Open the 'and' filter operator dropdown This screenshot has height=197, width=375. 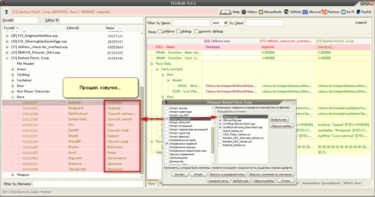coord(225,23)
